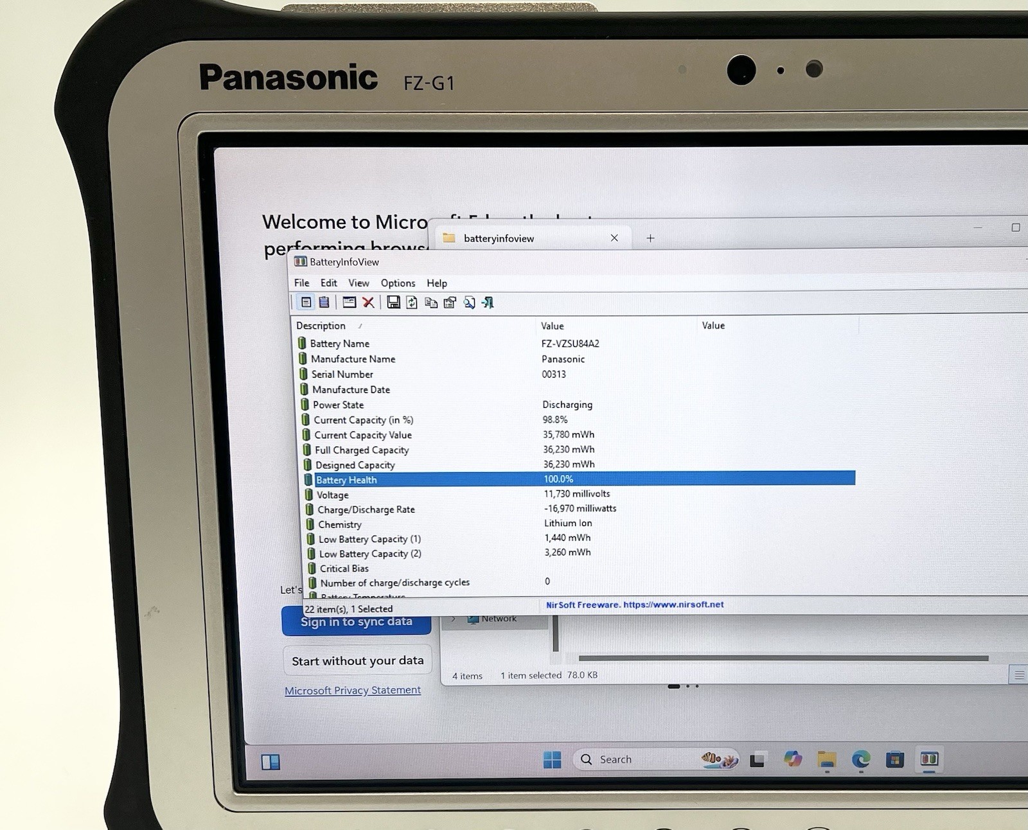
Task: Select the Chemistry row
Action: click(x=580, y=524)
